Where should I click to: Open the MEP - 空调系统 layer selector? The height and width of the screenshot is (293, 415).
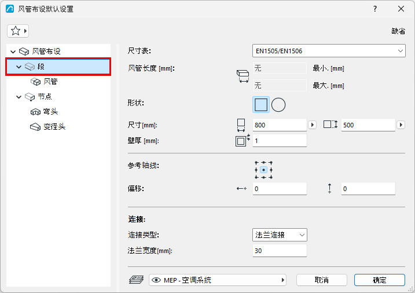(218, 280)
